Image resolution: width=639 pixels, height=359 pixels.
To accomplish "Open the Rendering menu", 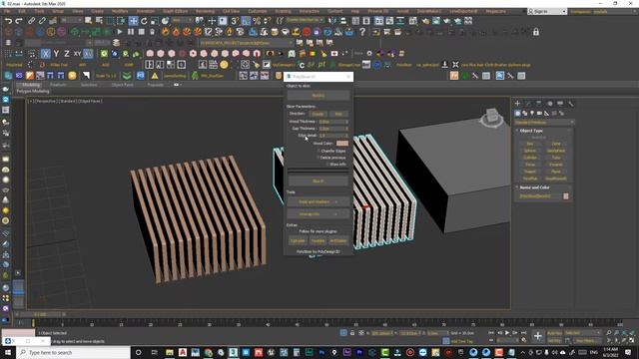I will tap(205, 11).
